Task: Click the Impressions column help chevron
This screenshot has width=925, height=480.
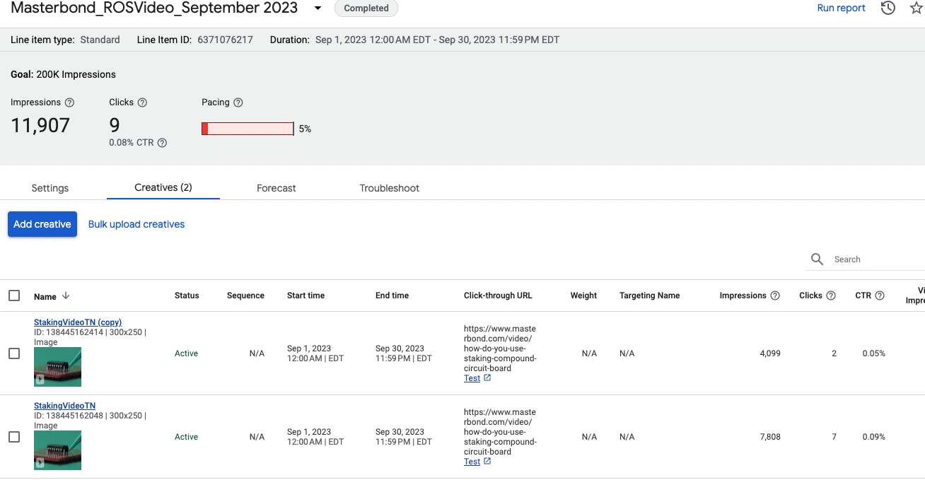Action: click(x=774, y=295)
